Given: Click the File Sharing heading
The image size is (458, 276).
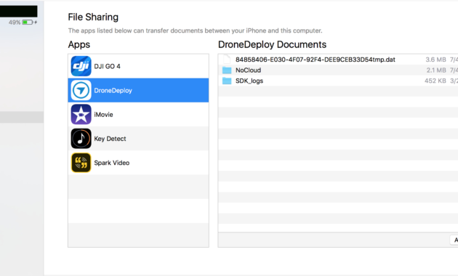Looking at the screenshot, I should [93, 17].
